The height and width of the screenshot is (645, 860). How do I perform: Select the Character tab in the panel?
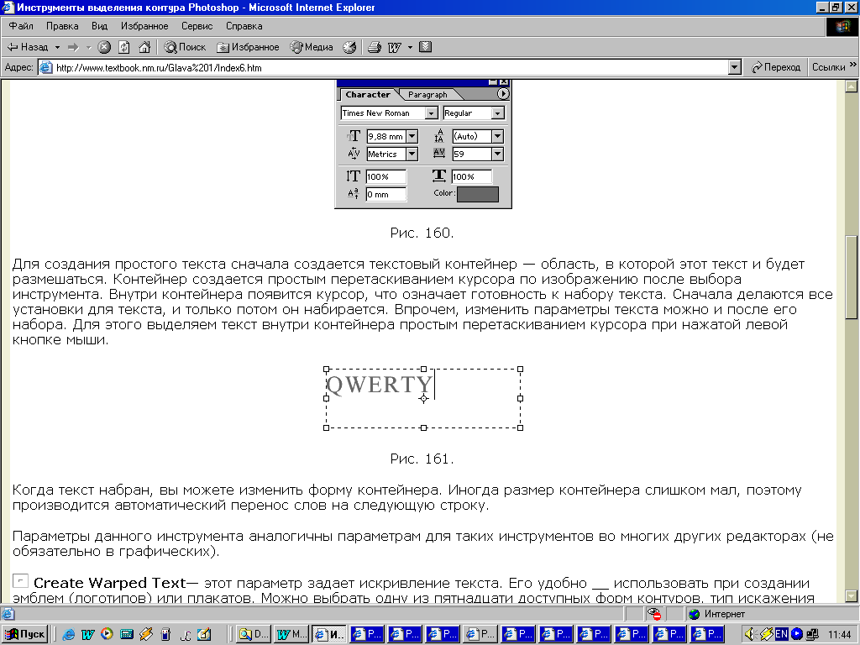368,94
